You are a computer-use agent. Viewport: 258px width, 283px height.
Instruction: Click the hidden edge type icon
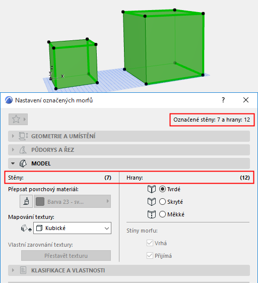pos(152,202)
